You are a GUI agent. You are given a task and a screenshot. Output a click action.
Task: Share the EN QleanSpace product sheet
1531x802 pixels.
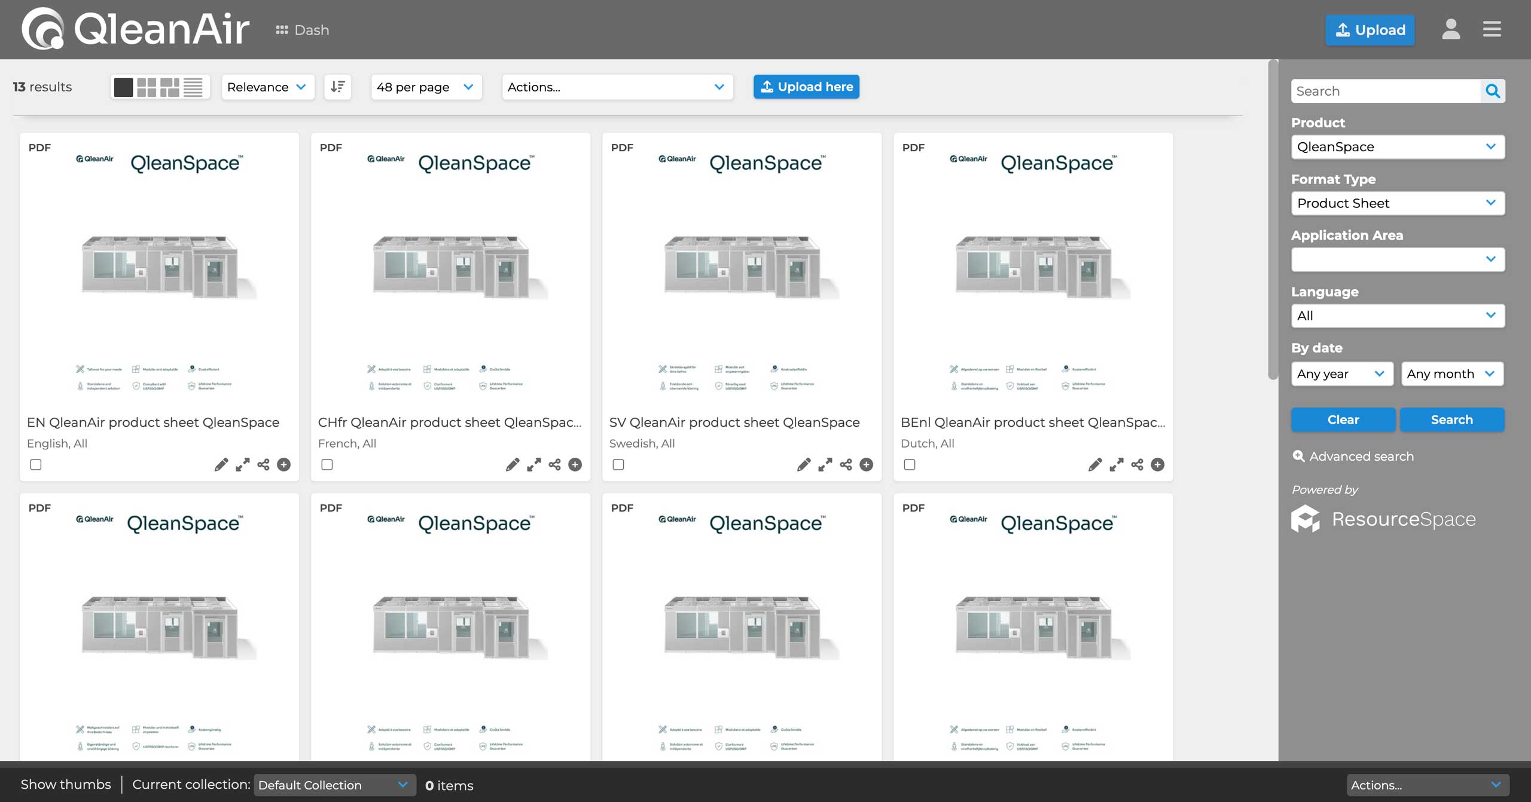click(x=263, y=464)
